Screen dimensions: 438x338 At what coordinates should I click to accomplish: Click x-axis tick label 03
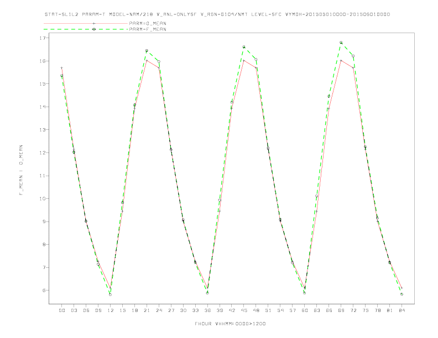pos(74,310)
